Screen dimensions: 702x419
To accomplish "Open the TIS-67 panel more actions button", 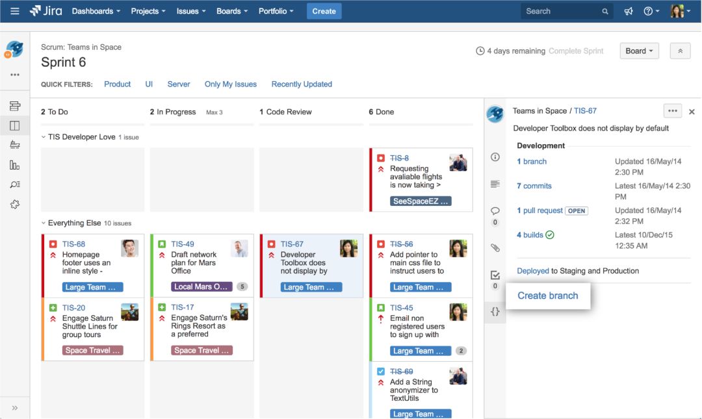I will 673,111.
